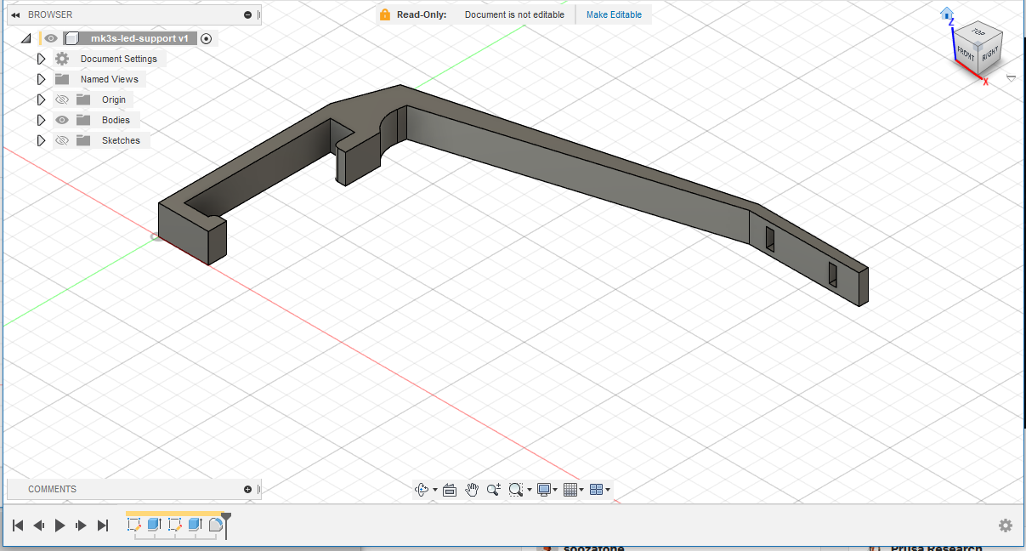Select the Pan hand tool
The width and height of the screenshot is (1026, 551).
(x=472, y=489)
